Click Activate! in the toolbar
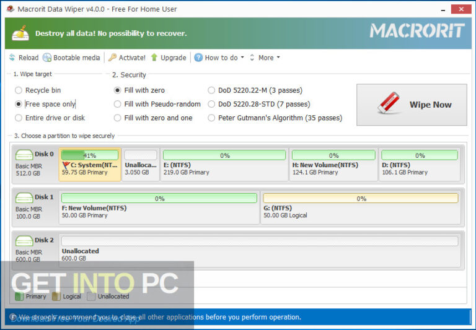476x330 pixels. click(x=127, y=58)
